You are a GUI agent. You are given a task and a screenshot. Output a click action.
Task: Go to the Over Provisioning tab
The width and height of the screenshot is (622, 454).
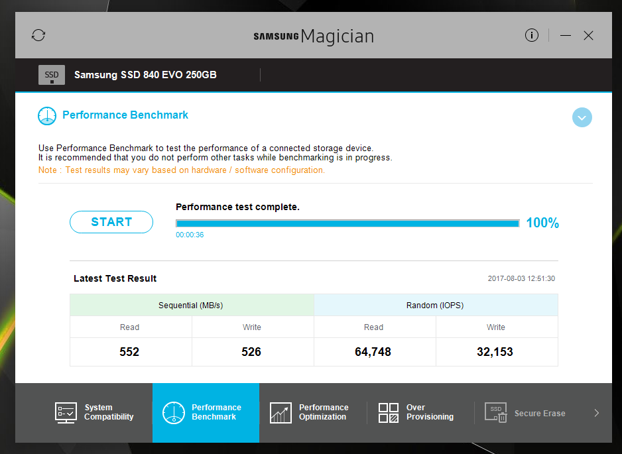pyautogui.click(x=430, y=412)
